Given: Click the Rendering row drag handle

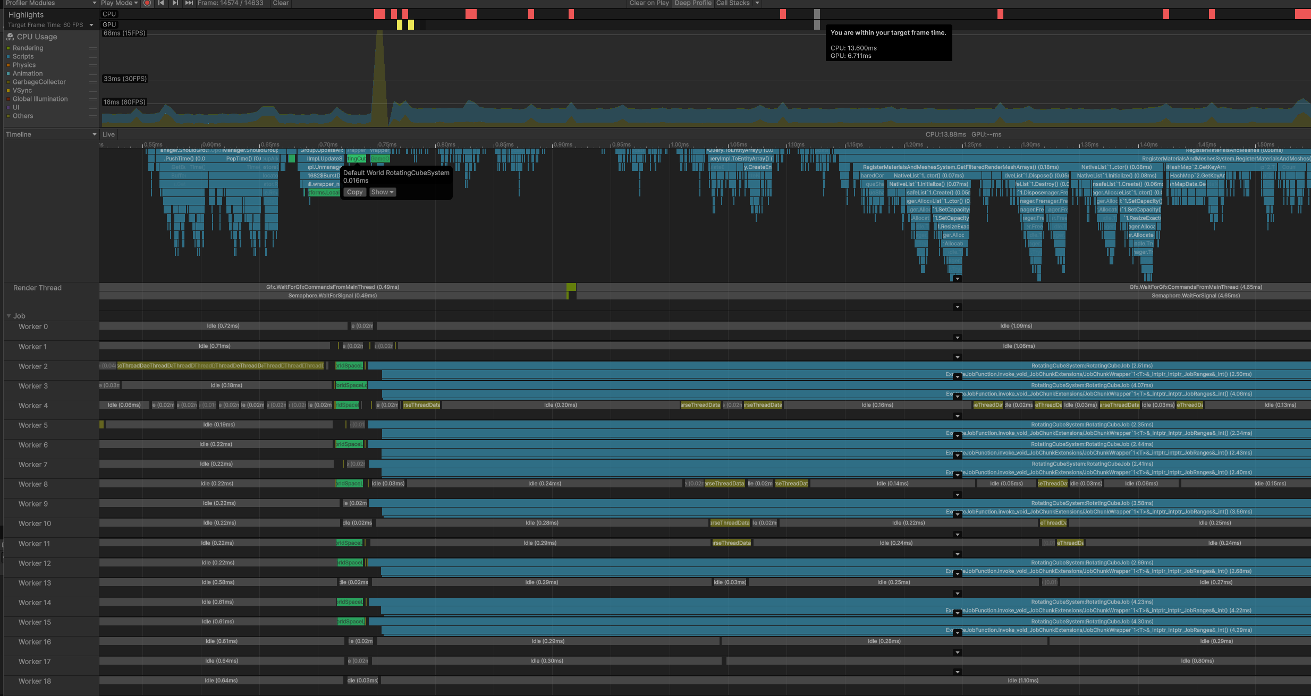Looking at the screenshot, I should (x=93, y=48).
